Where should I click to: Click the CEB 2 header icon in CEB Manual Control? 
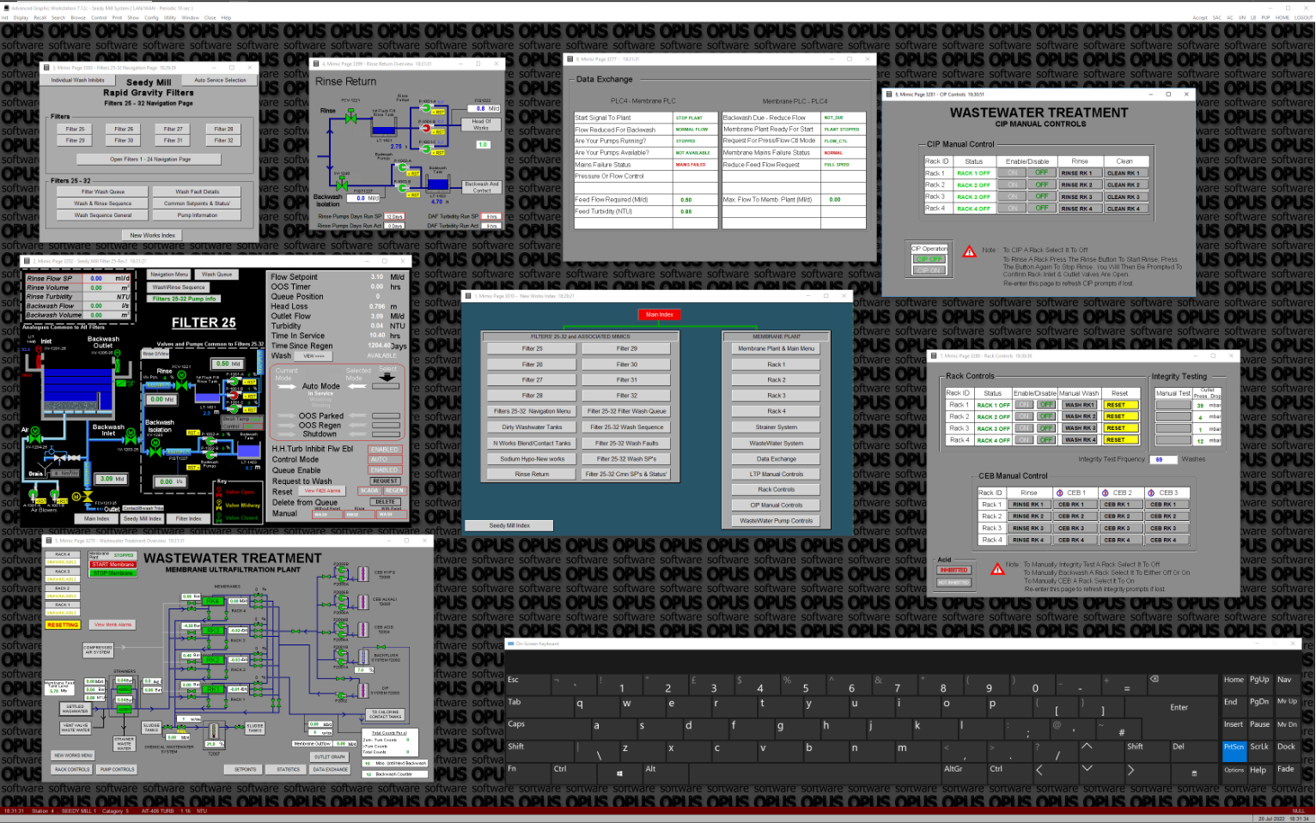click(x=1106, y=493)
